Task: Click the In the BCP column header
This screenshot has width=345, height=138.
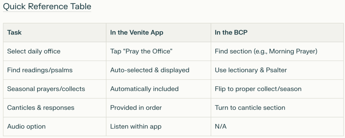Action: pos(277,32)
